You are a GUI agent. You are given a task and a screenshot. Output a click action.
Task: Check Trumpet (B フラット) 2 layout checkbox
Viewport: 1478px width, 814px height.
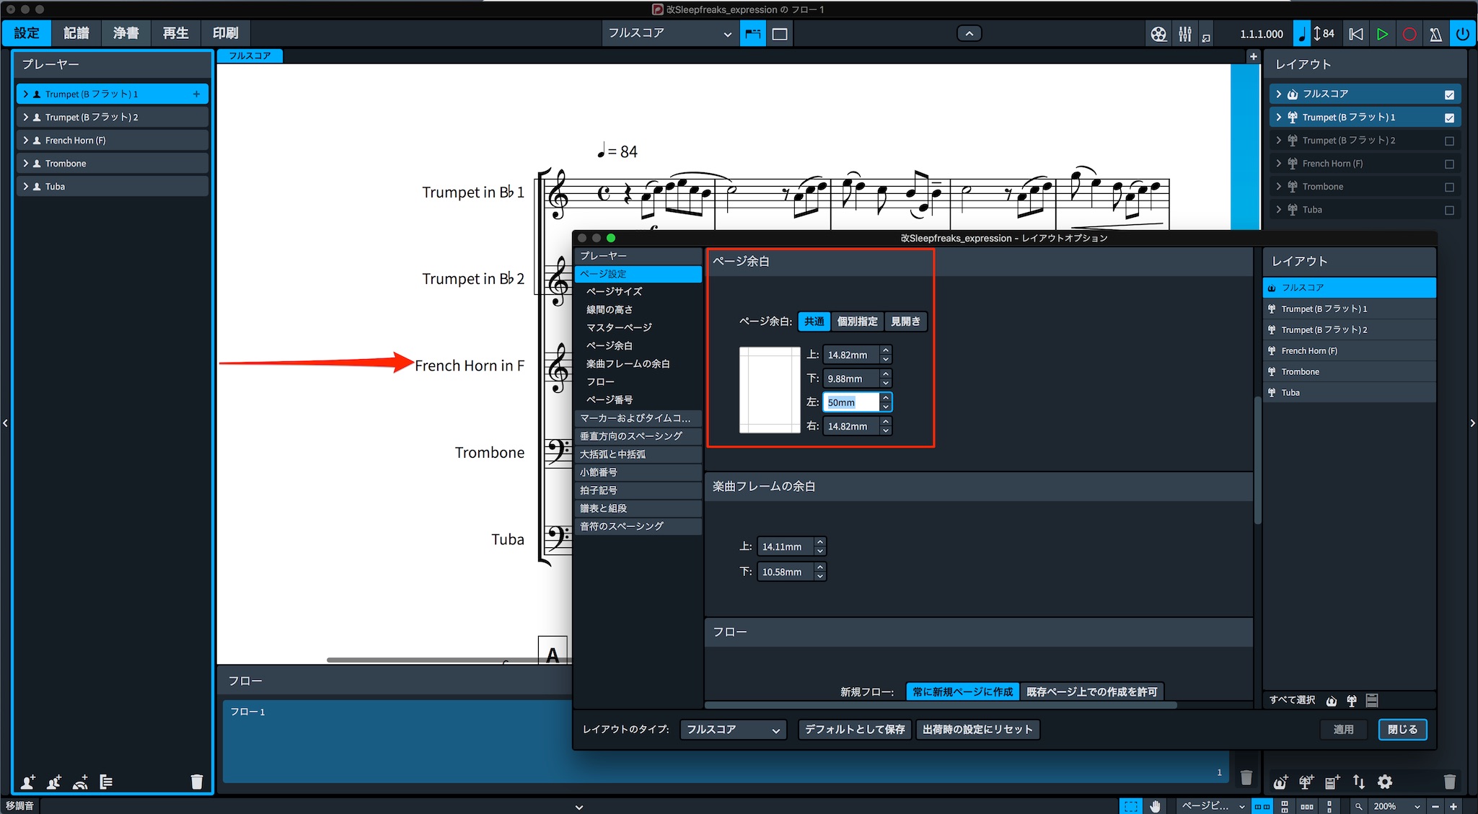point(1449,141)
